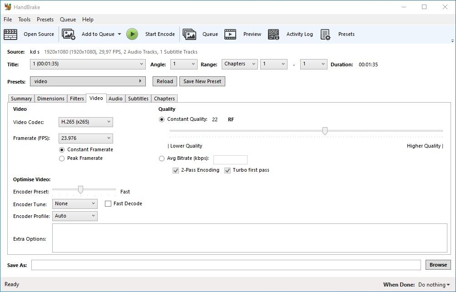Click the Constant Quality slider handle
Image resolution: width=456 pixels, height=292 pixels.
coord(325,131)
